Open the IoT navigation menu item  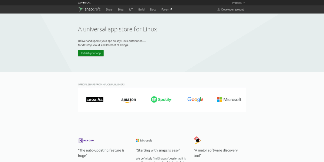131,9
